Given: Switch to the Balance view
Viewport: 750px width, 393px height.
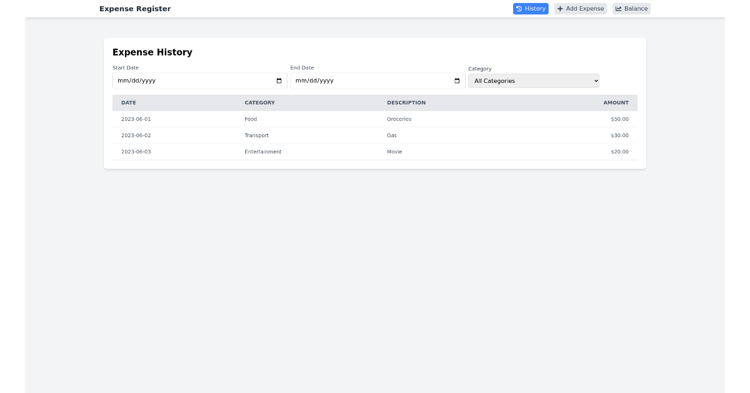Looking at the screenshot, I should click(x=631, y=8).
